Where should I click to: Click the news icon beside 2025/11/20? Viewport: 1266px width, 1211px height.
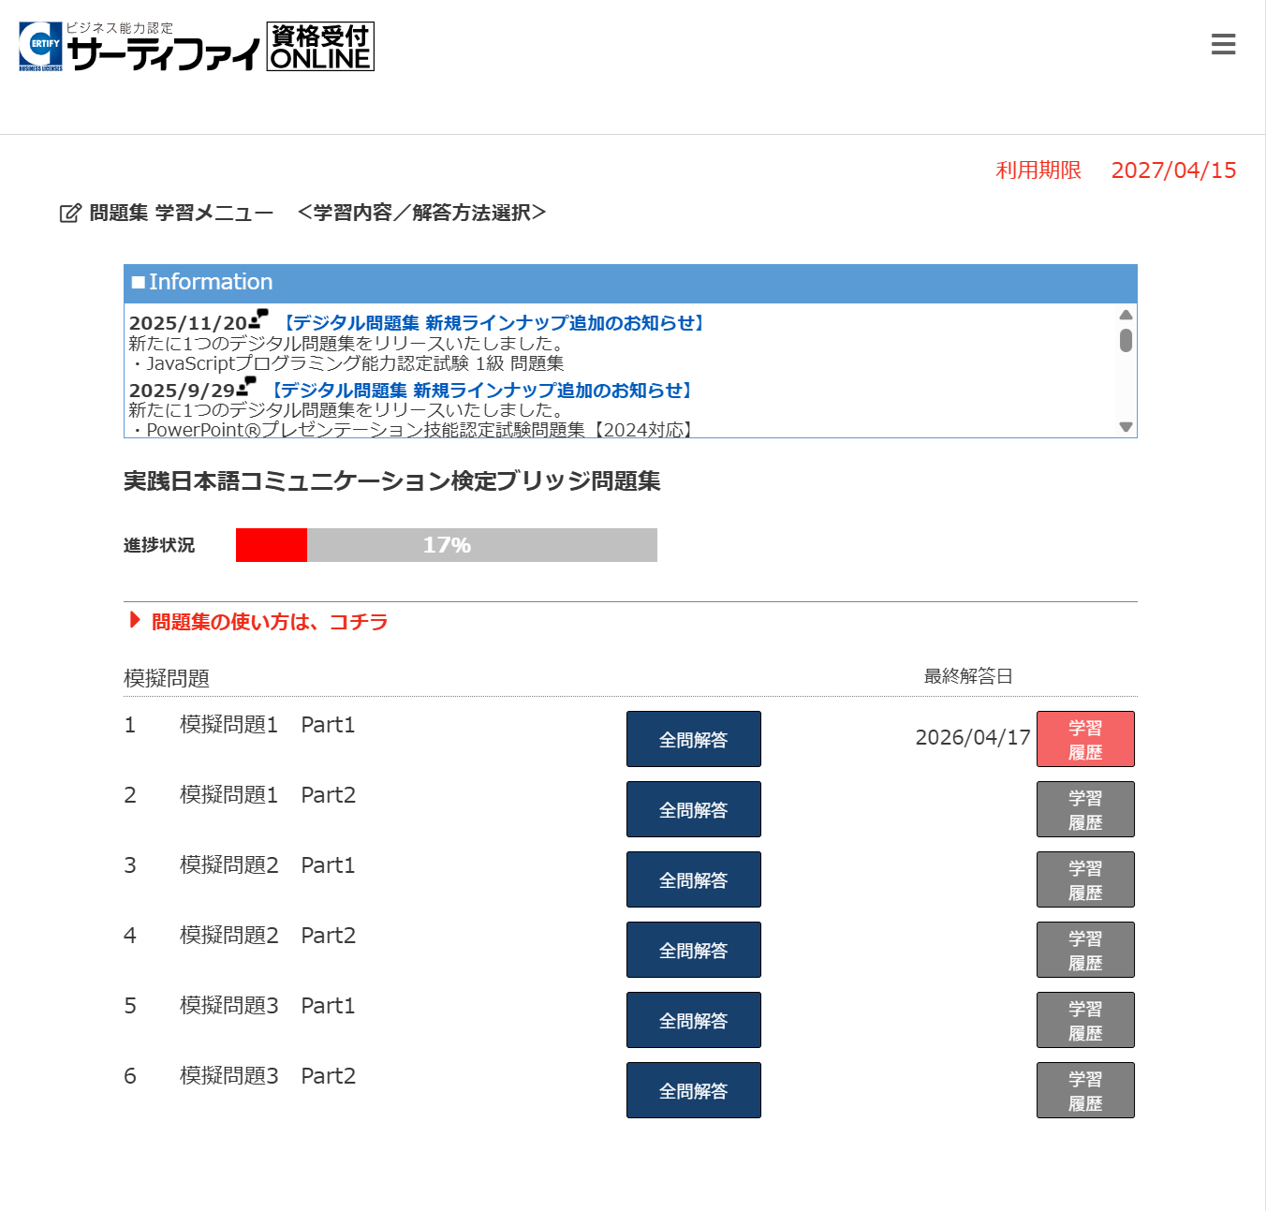(258, 318)
